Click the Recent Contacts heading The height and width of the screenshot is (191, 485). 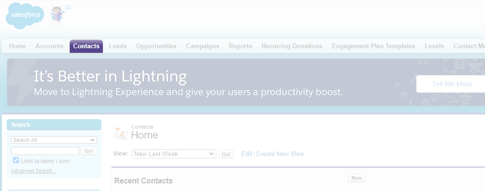coord(144,181)
